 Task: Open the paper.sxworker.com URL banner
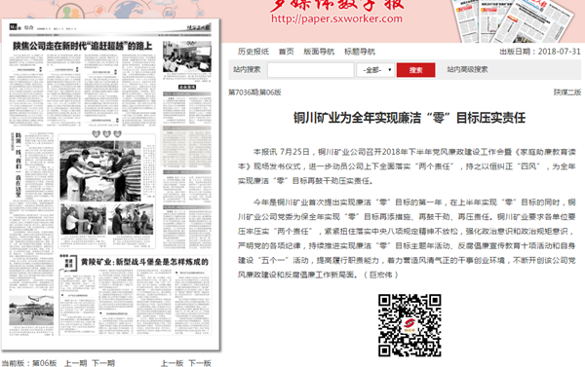coord(337,18)
